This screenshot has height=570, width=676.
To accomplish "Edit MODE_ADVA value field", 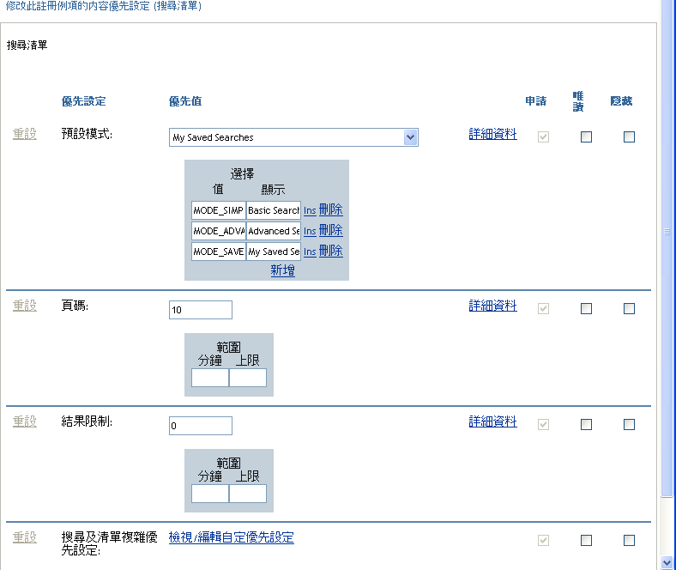I will (219, 231).
